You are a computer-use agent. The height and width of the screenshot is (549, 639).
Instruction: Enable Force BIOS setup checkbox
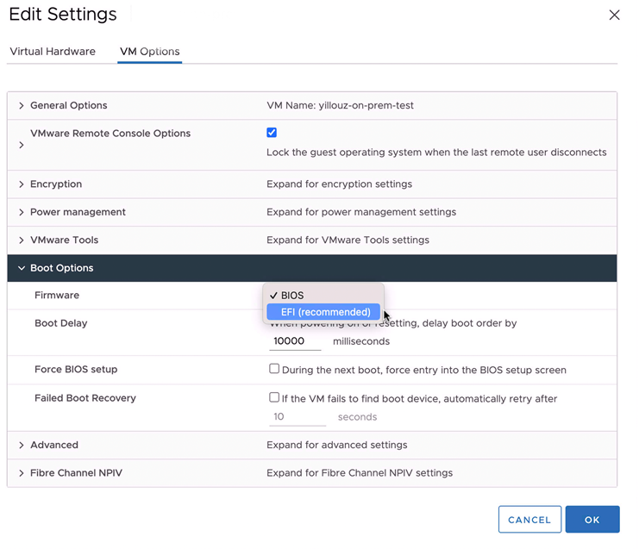coord(274,369)
